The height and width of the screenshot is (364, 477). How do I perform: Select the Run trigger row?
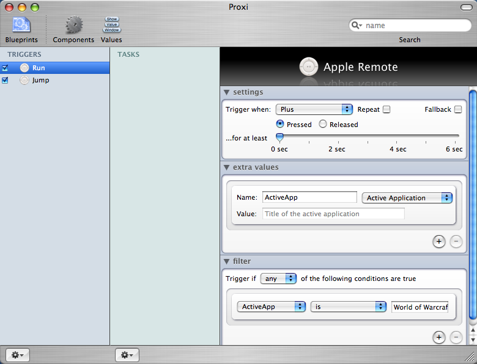click(x=55, y=68)
